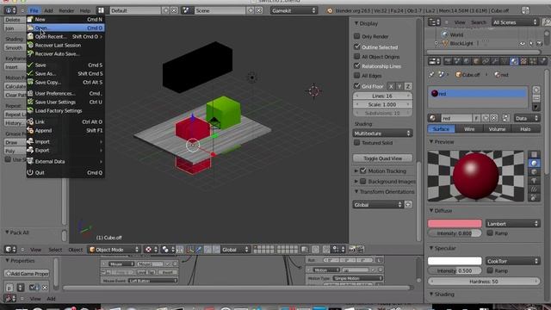Switch material type to Volume
Image resolution: width=551 pixels, height=310 pixels.
[x=497, y=129]
